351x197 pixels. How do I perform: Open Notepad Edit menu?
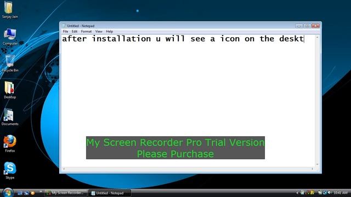[x=75, y=32]
